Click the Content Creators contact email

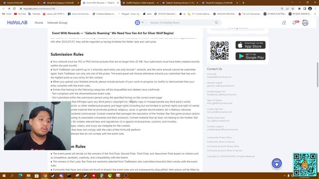[x=222, y=129]
